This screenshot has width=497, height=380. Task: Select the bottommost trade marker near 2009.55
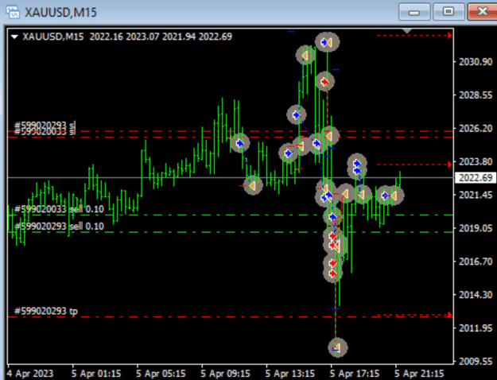click(338, 347)
